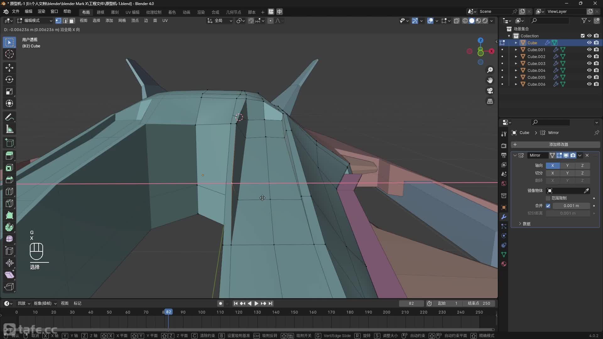Click Add Modifier (添加修改器) button
Viewport: 603px width, 339px height.
555,145
